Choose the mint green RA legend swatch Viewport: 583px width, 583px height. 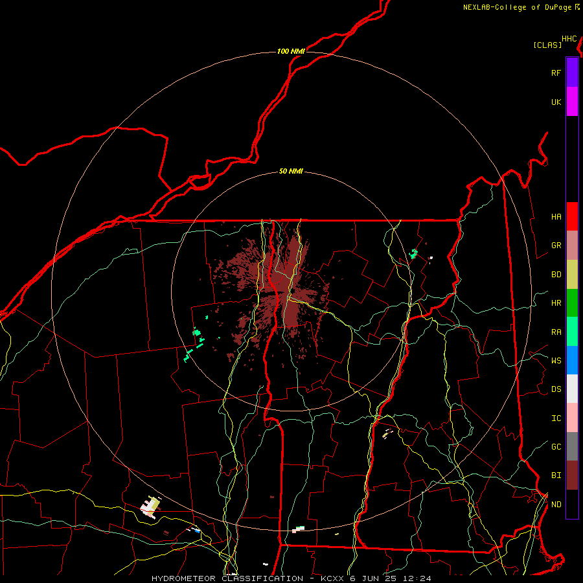point(572,332)
